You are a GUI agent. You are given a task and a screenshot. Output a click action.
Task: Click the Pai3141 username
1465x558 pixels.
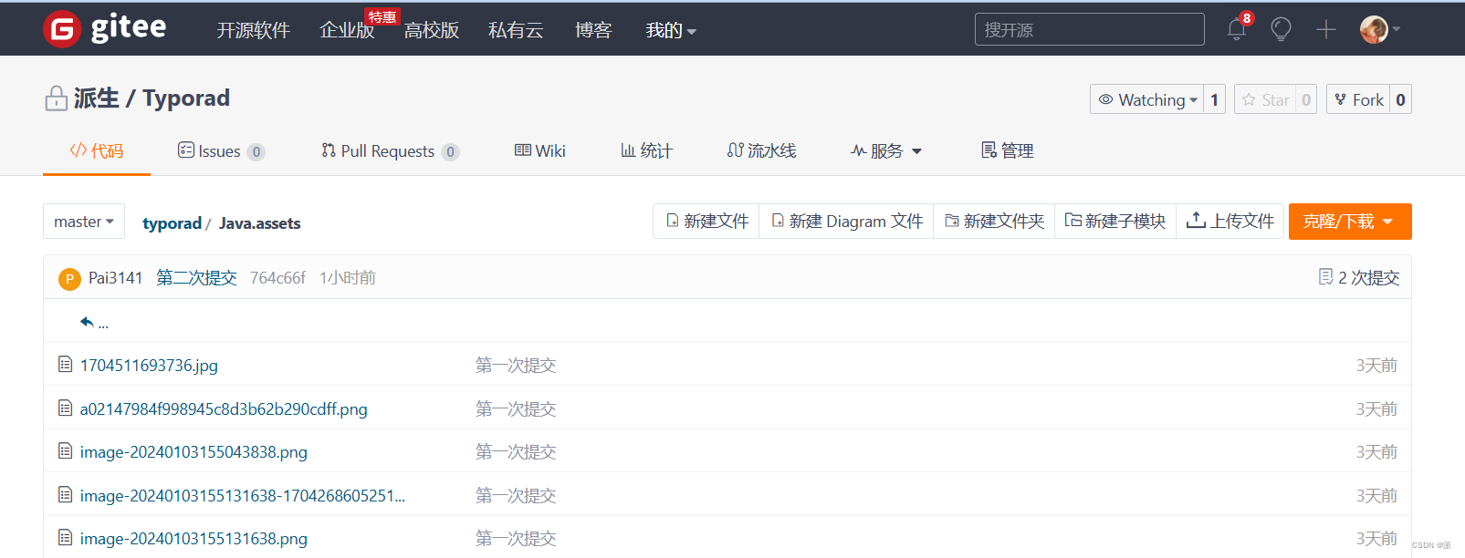pyautogui.click(x=115, y=277)
